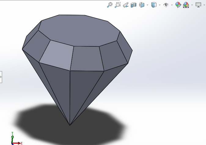This screenshot has width=206, height=145.
Task: Expand the View Orientation dropdown arrow
Action: (x=147, y=5)
